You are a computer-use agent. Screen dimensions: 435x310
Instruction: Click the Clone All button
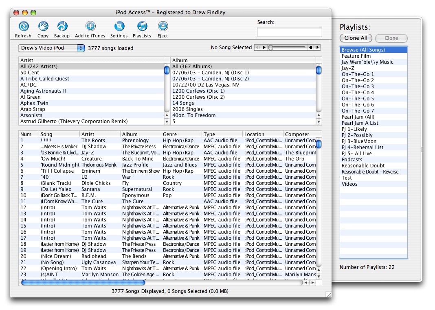point(356,38)
